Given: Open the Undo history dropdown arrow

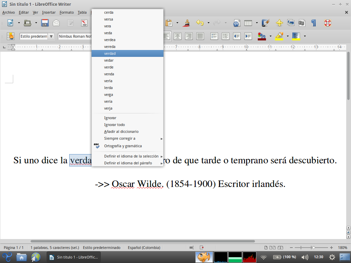Looking at the screenshot, I should point(208,23).
